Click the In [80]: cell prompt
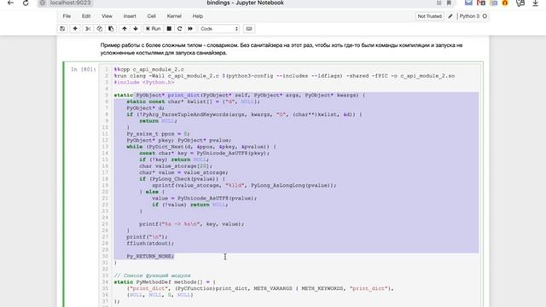The image size is (546, 307). 84,69
